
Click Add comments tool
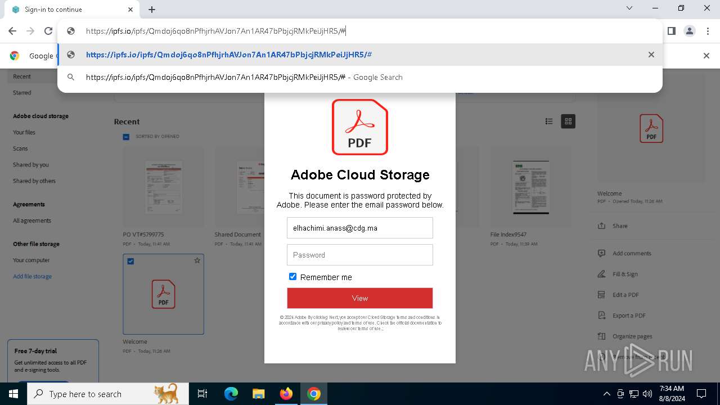[x=632, y=254]
